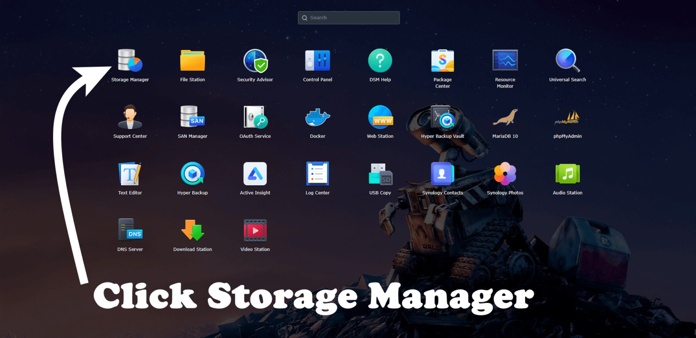
Task: Open MariaDB 10
Action: (505, 117)
